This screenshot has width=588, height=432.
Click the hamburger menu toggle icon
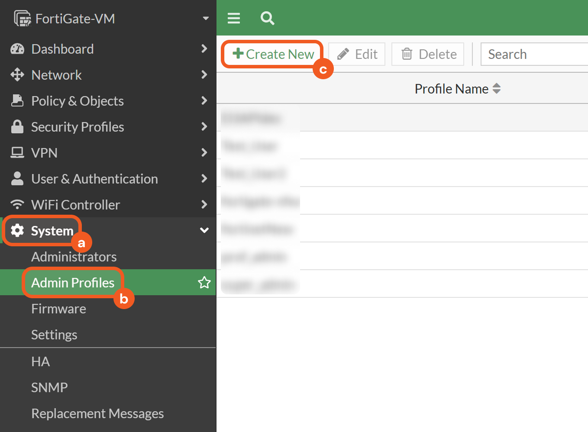click(x=234, y=18)
